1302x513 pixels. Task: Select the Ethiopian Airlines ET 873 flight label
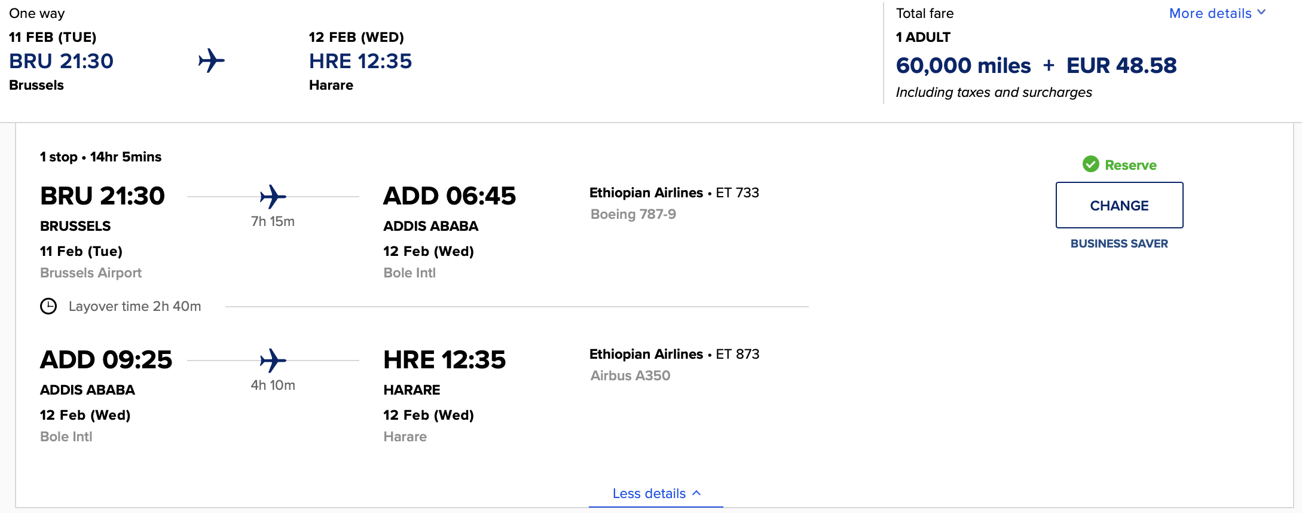pyautogui.click(x=674, y=354)
